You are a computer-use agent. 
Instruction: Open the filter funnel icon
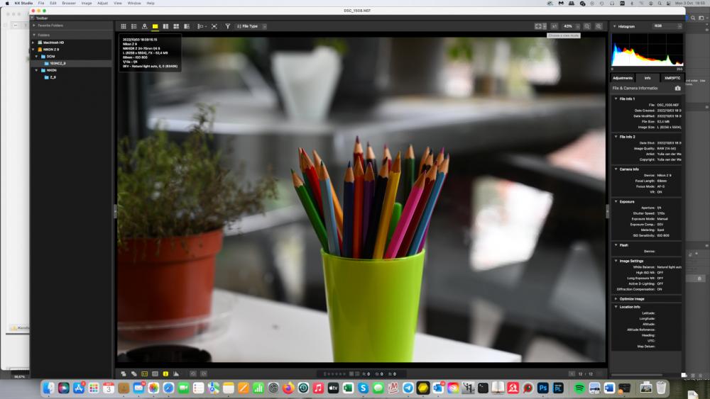pos(228,27)
